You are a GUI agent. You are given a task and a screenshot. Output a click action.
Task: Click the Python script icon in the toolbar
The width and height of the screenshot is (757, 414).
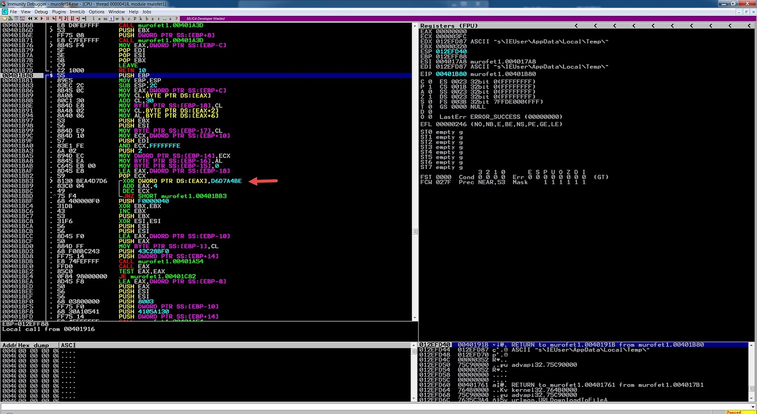click(x=11, y=18)
